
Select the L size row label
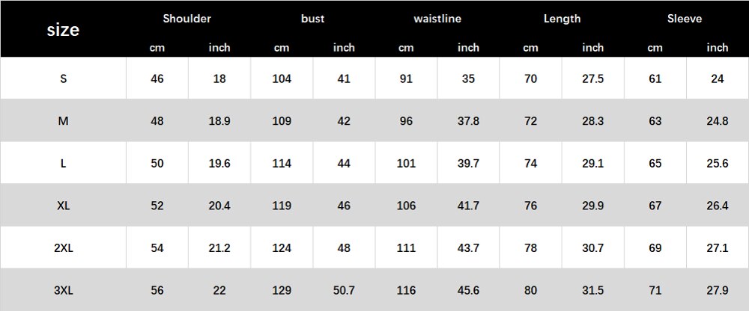[63, 164]
